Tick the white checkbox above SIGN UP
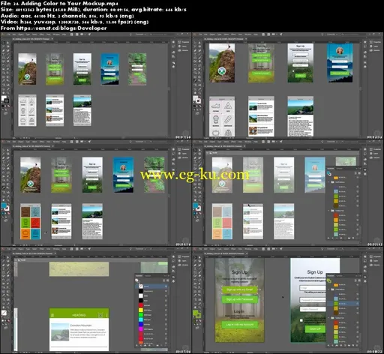 (x=301, y=320)
